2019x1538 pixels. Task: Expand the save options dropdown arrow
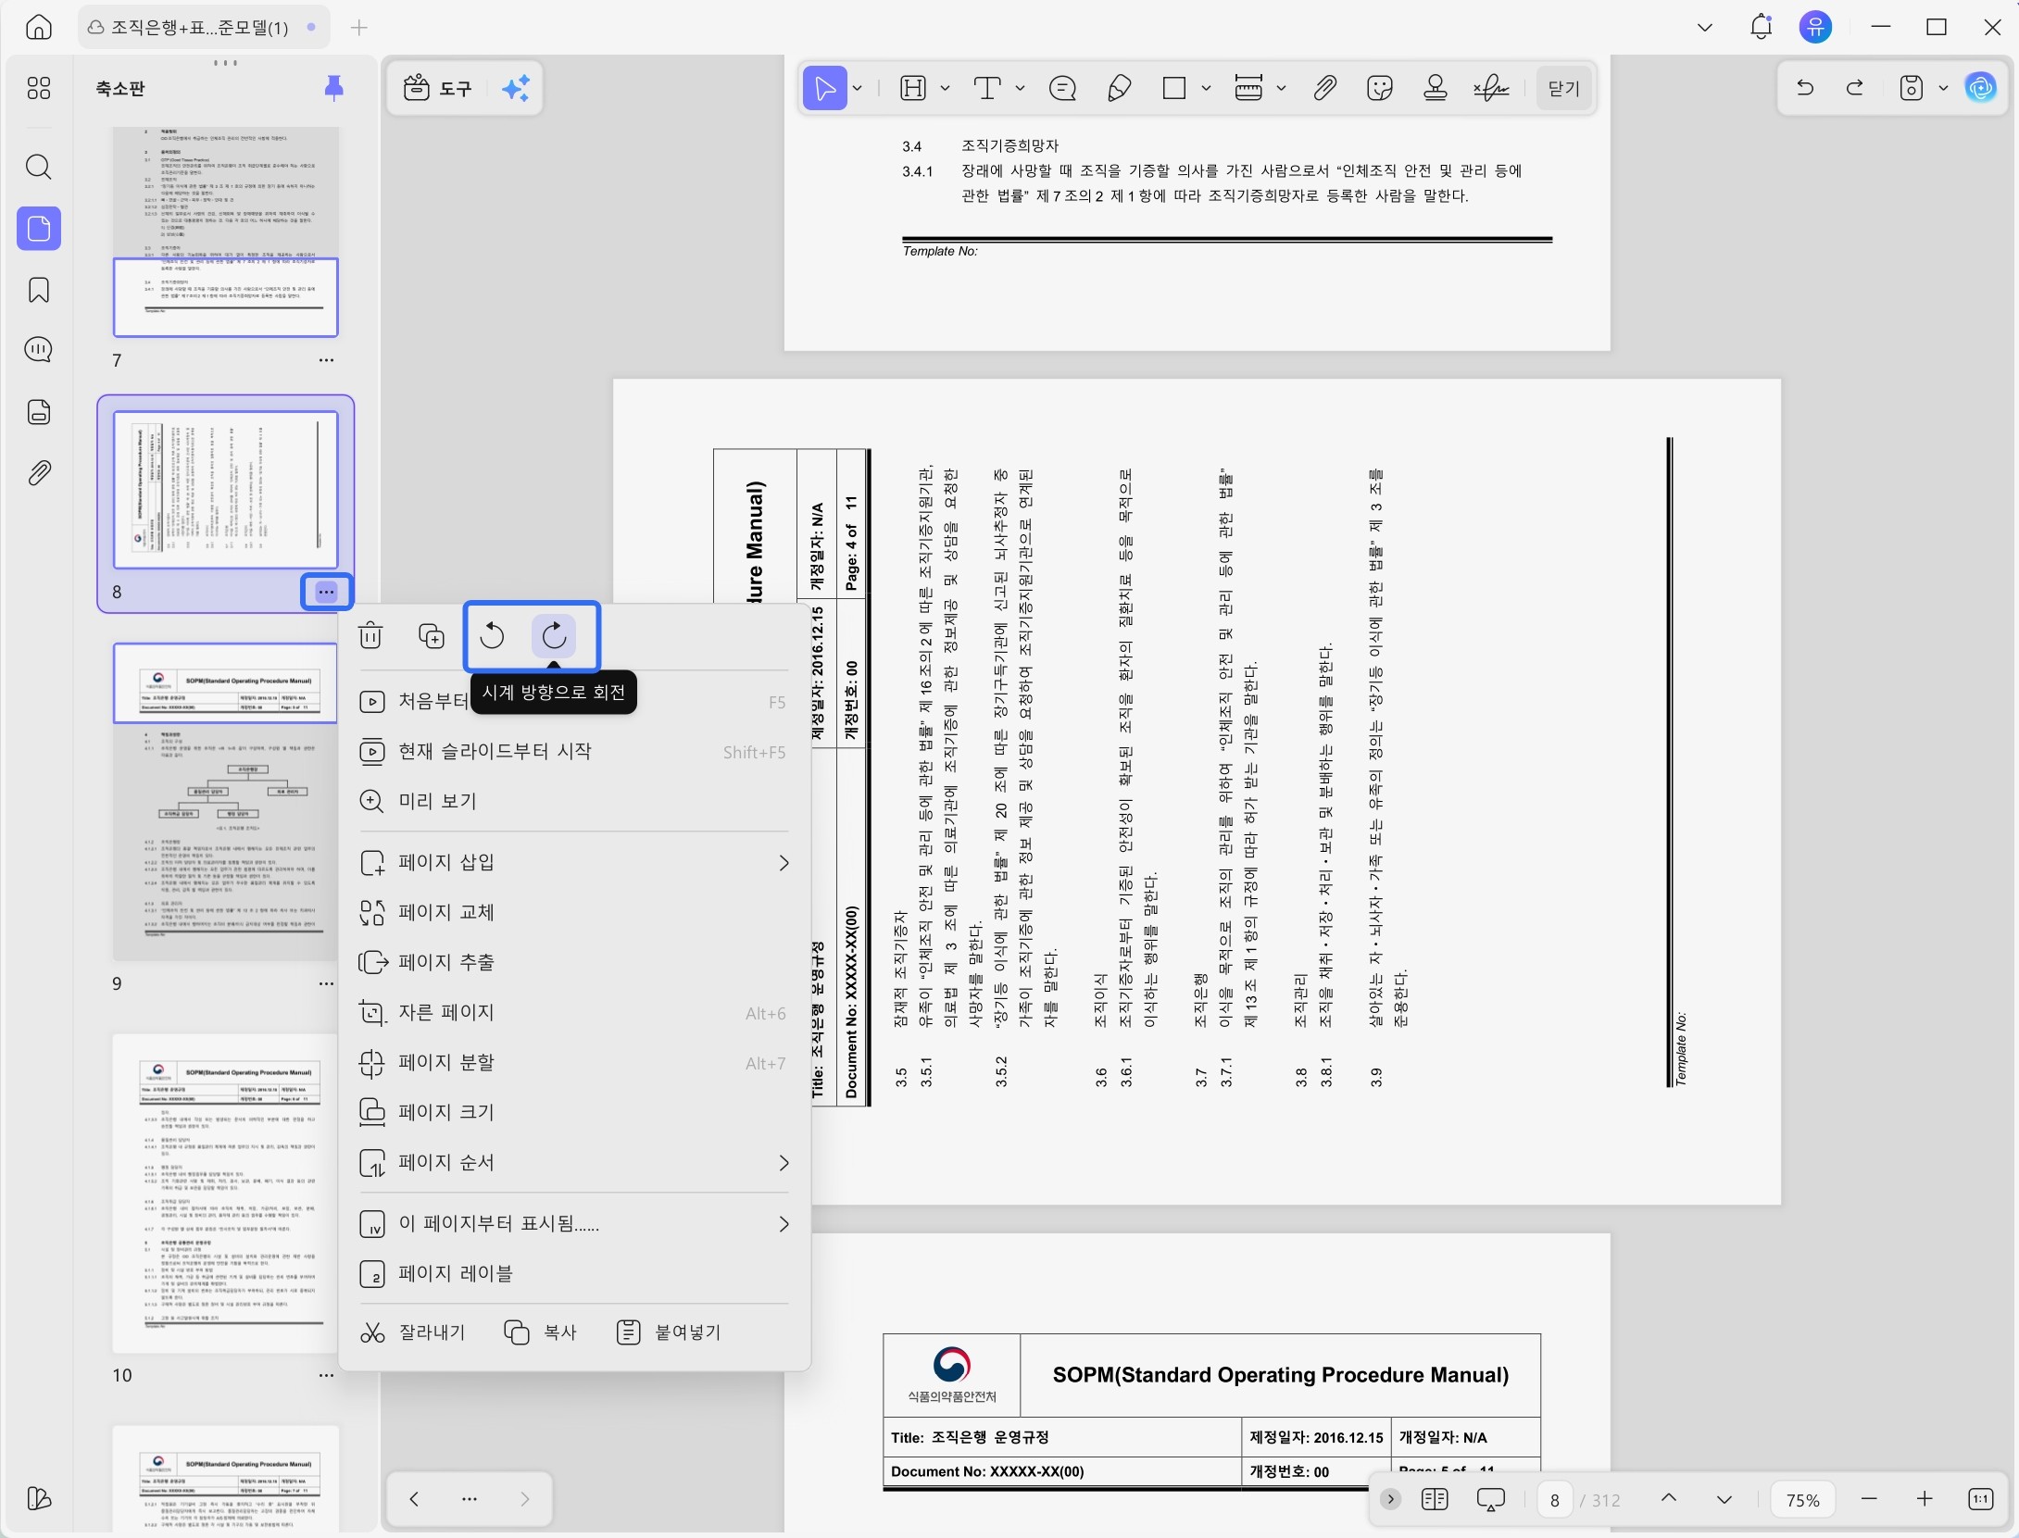click(1943, 88)
